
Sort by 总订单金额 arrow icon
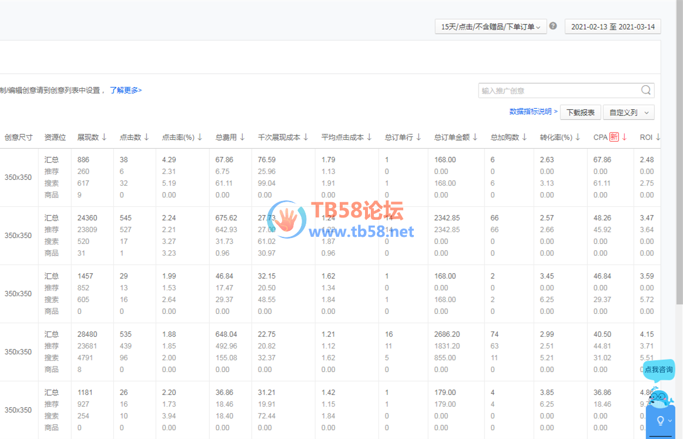click(x=476, y=137)
